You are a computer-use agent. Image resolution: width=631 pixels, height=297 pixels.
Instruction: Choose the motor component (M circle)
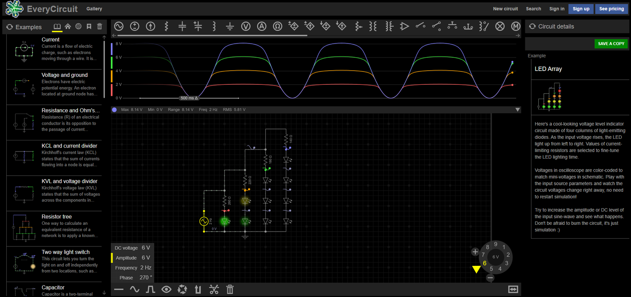click(515, 26)
